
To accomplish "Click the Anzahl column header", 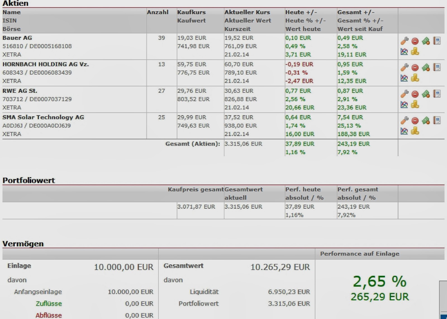I will pos(158,12).
